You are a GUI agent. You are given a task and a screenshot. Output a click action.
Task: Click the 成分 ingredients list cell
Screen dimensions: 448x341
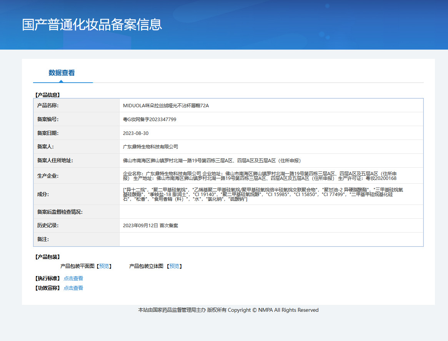pyautogui.click(x=271, y=194)
